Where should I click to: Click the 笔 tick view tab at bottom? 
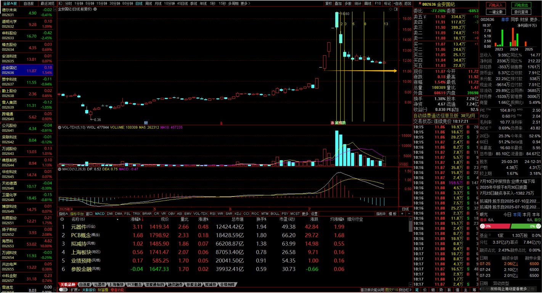[417, 290]
